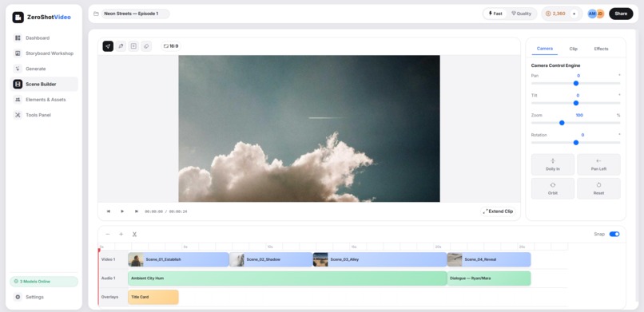
Task: Select the Title Card overlay clip
Action: 153,297
